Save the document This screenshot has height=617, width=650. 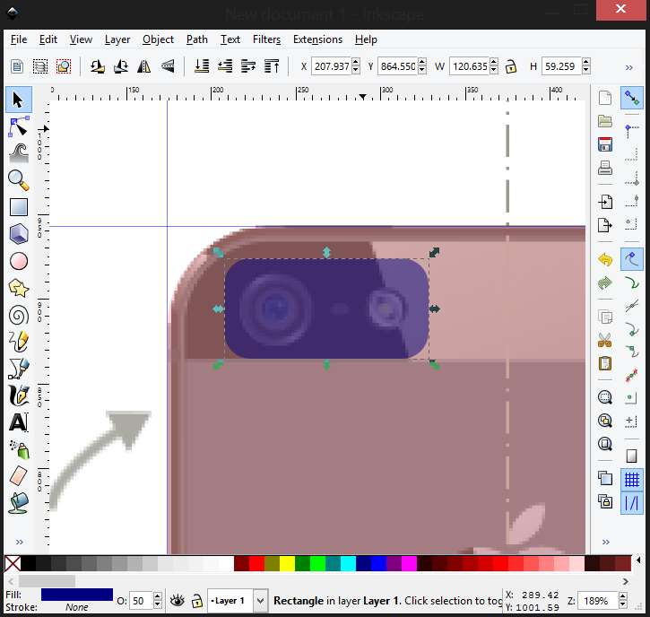coord(605,144)
